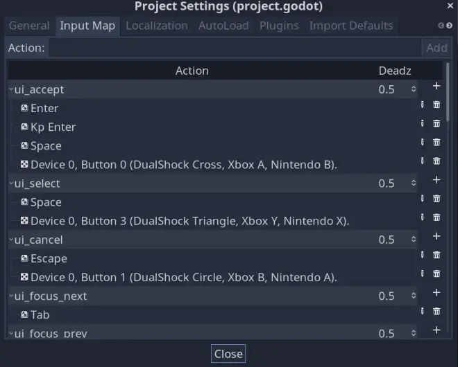Collapse the ui_select action tree
The height and width of the screenshot is (367, 458).
11,183
